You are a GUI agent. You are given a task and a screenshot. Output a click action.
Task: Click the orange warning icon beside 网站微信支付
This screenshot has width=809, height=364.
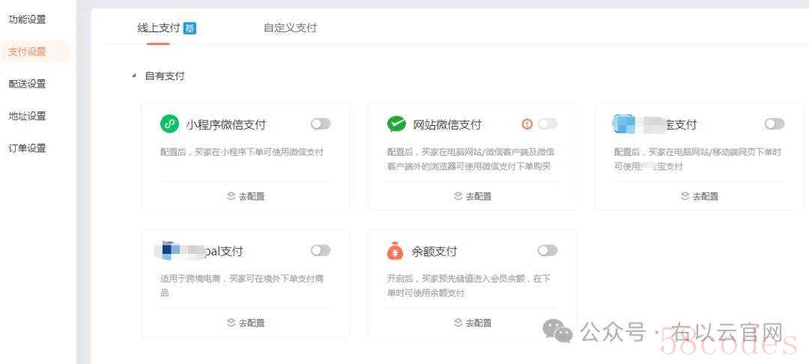coord(527,124)
